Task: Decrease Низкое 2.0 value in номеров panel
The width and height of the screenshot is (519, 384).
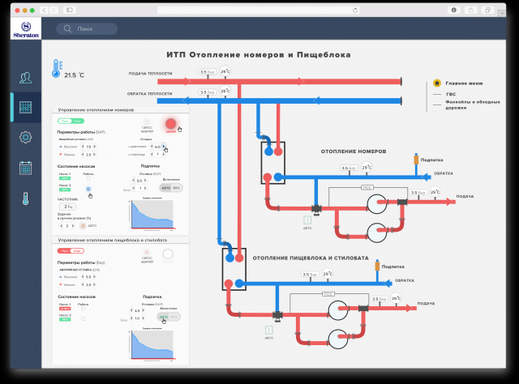Action: [83, 155]
